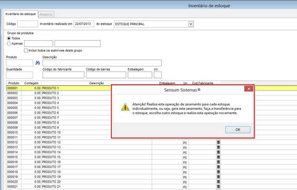Click product code 000004

click(x=13, y=103)
